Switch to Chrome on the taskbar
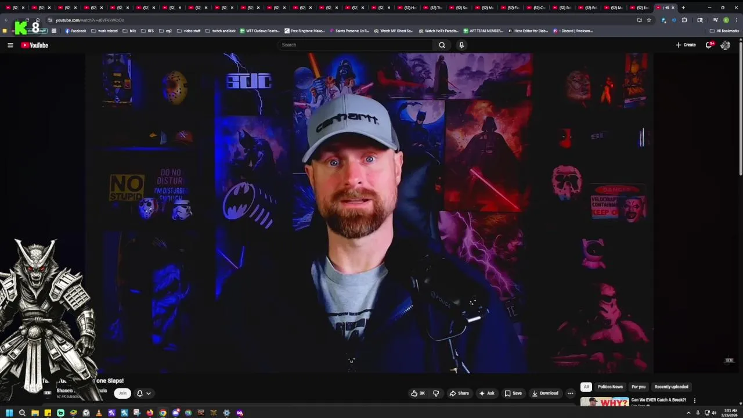The image size is (743, 418). tap(163, 413)
